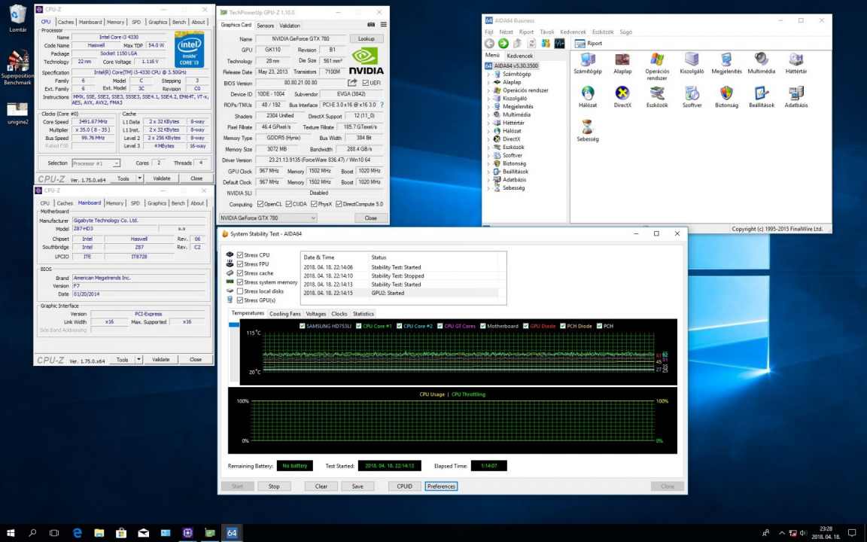Click the blue temperature graph scale indicator
This screenshot has height=542, width=867.
point(234,324)
